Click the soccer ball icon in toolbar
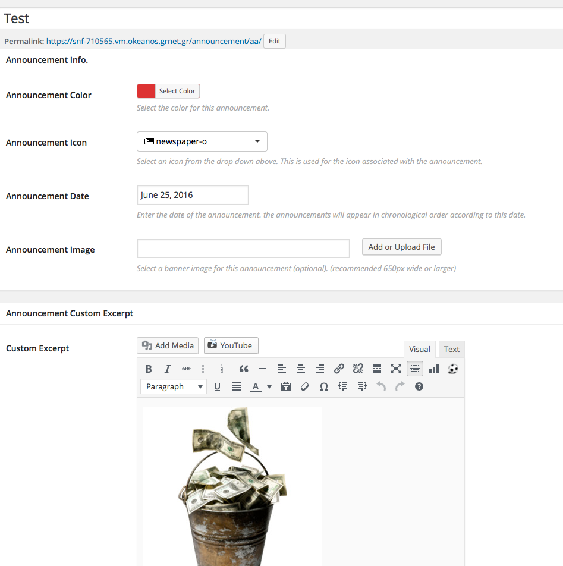The width and height of the screenshot is (563, 566). 453,369
